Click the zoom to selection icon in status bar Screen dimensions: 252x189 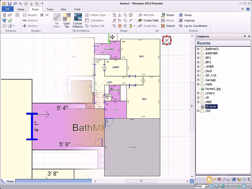[217, 186]
